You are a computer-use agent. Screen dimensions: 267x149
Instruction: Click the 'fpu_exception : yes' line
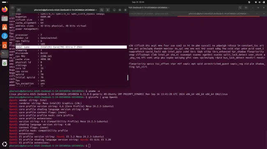tap(30, 84)
